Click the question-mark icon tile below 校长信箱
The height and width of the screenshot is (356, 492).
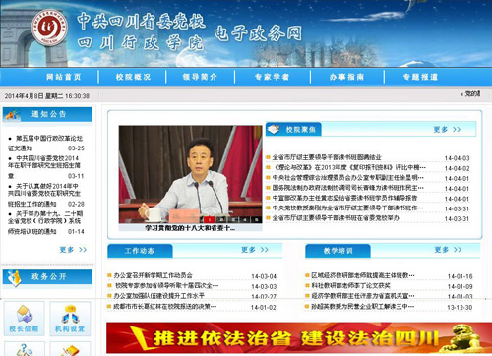24,349
